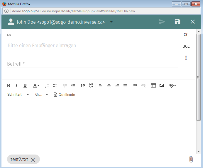This screenshot has width=203, height=168.
Task: Click the paperclip attach file icon
Action: click(x=191, y=159)
